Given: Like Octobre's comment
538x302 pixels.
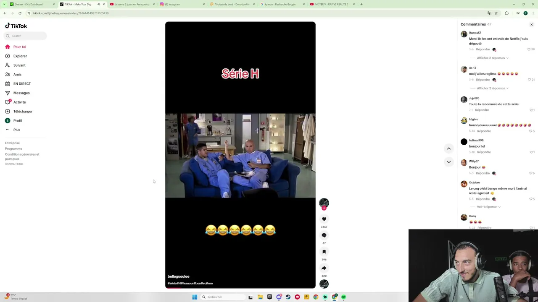Looking at the screenshot, I should [x=530, y=199].
